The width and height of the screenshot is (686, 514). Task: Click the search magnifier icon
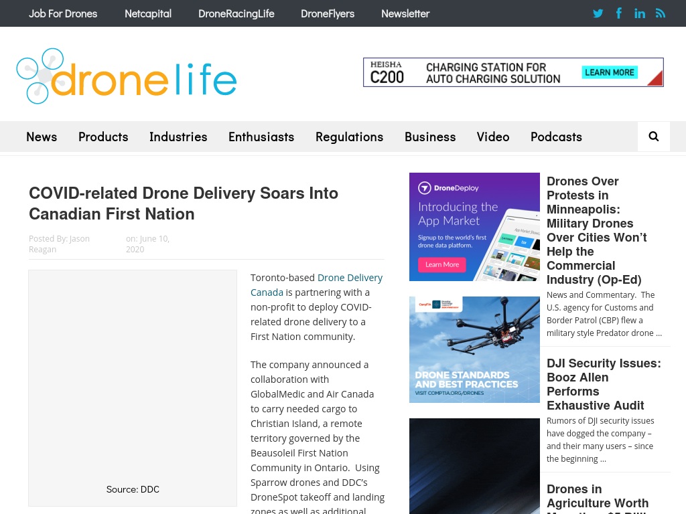tap(654, 137)
